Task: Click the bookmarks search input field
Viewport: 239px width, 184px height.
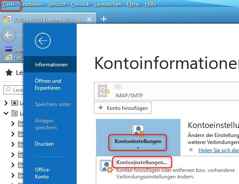Action: click(13, 90)
